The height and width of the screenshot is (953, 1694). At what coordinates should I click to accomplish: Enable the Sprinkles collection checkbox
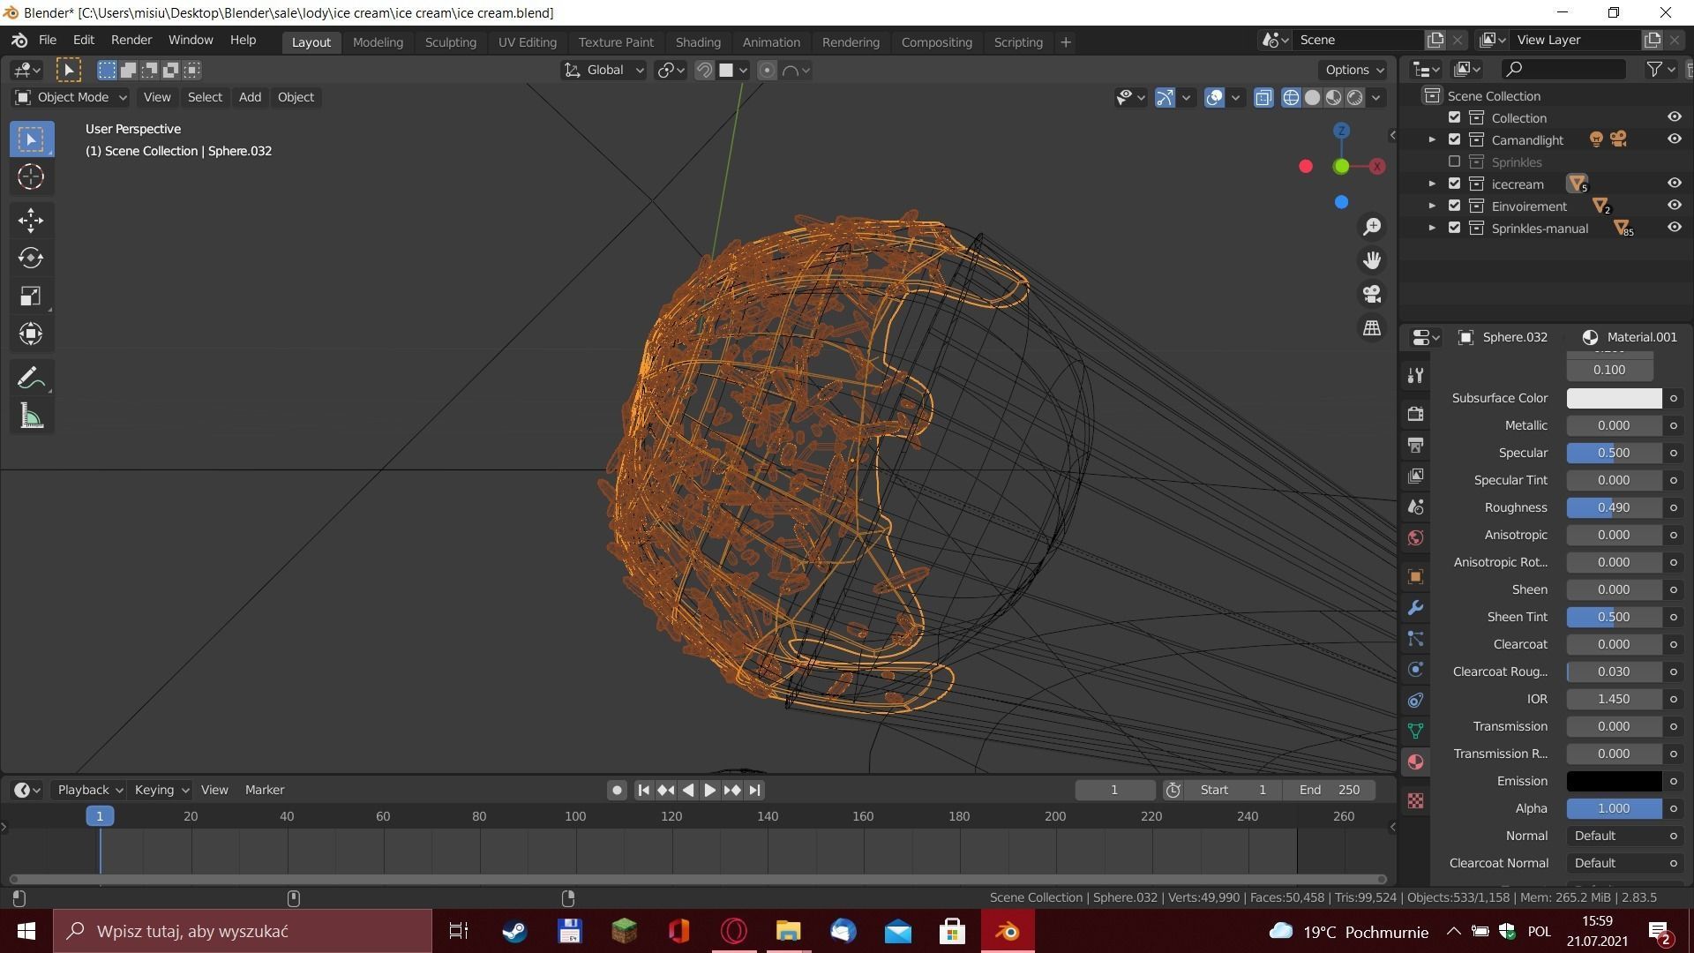point(1454,162)
